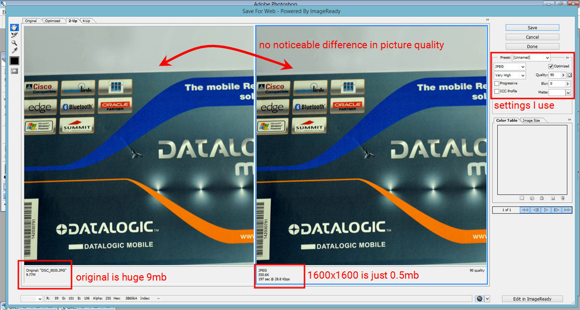
Task: Click the Quality value field
Action: (x=554, y=75)
